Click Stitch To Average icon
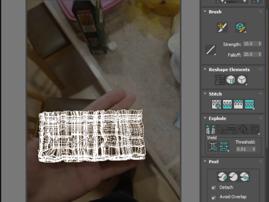 pyautogui.click(x=227, y=104)
